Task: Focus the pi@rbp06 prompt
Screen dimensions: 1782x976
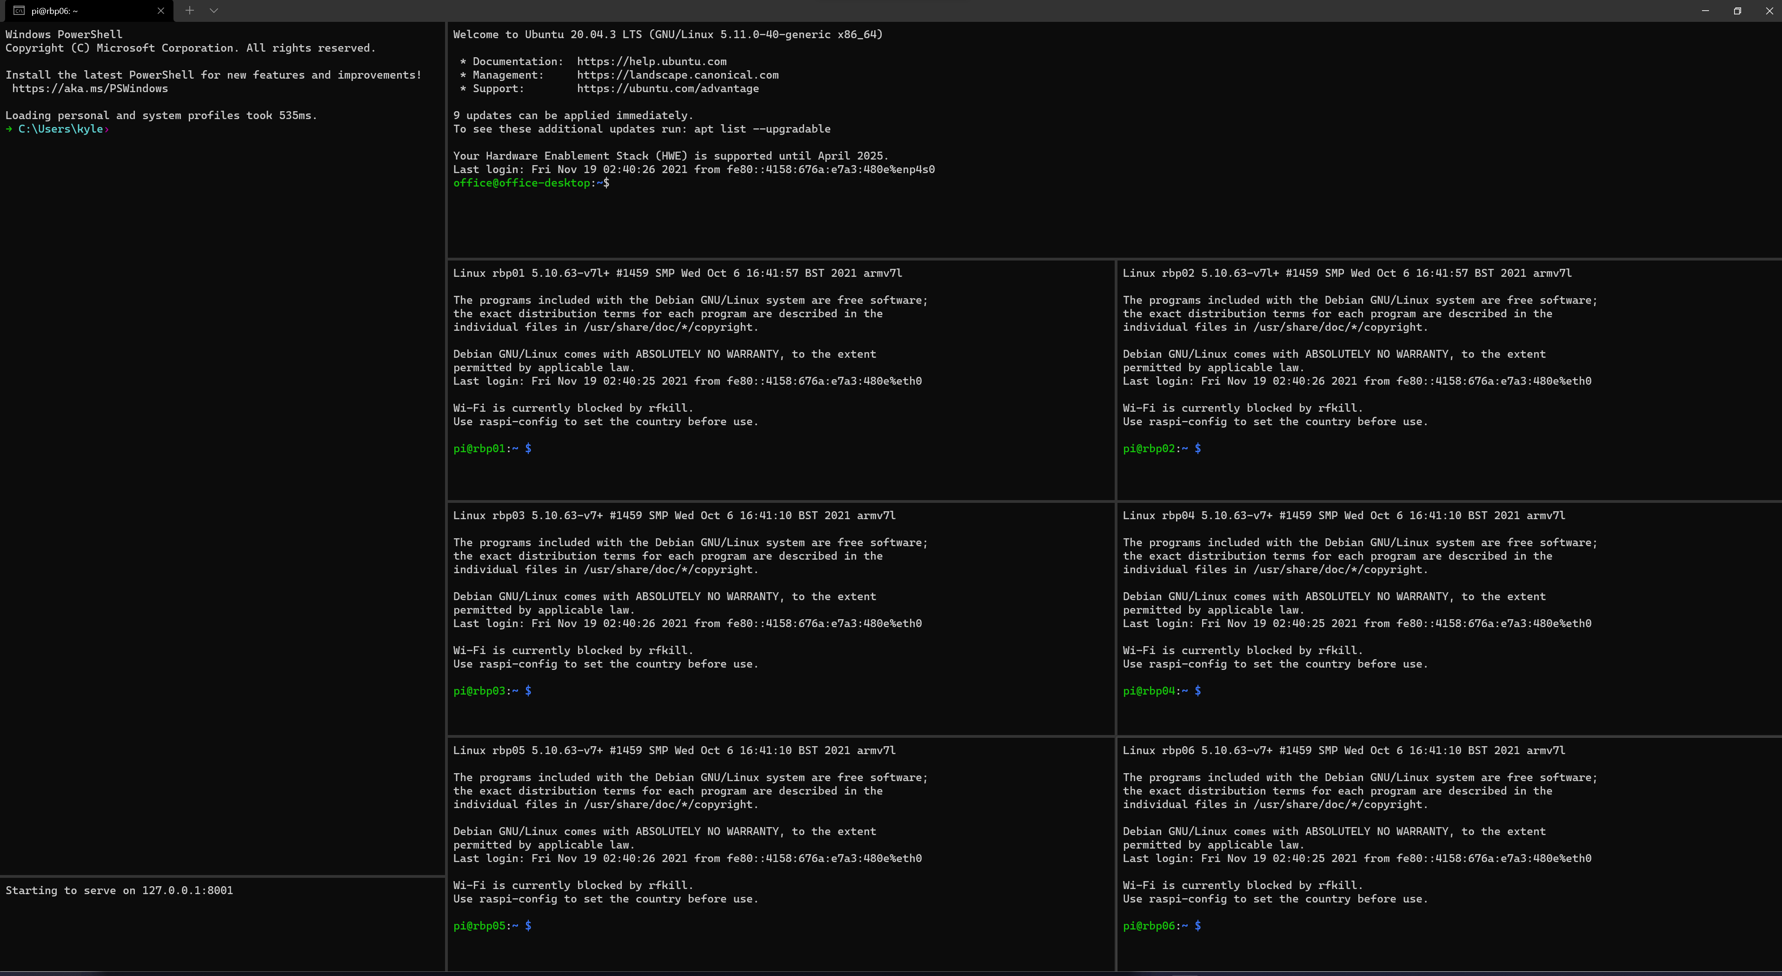Action: [1162, 925]
